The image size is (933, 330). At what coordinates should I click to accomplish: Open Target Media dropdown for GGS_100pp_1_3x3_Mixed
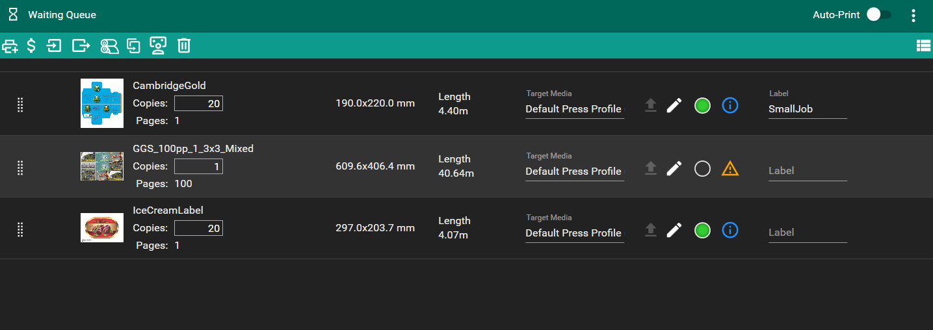tap(573, 171)
